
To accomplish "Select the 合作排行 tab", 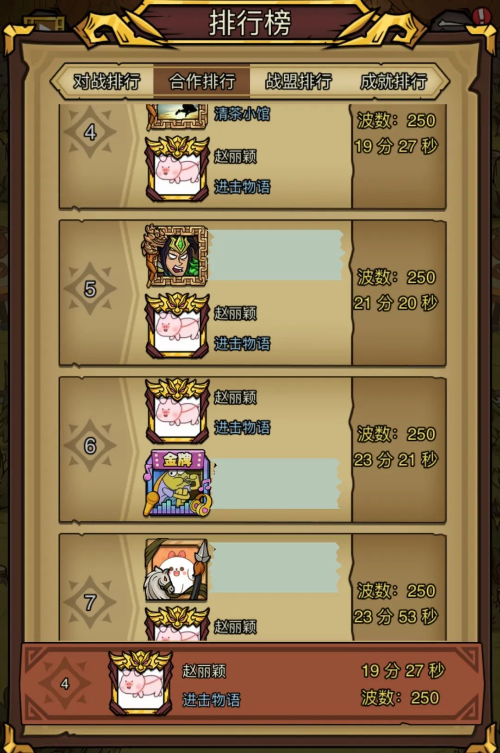I will [x=202, y=82].
